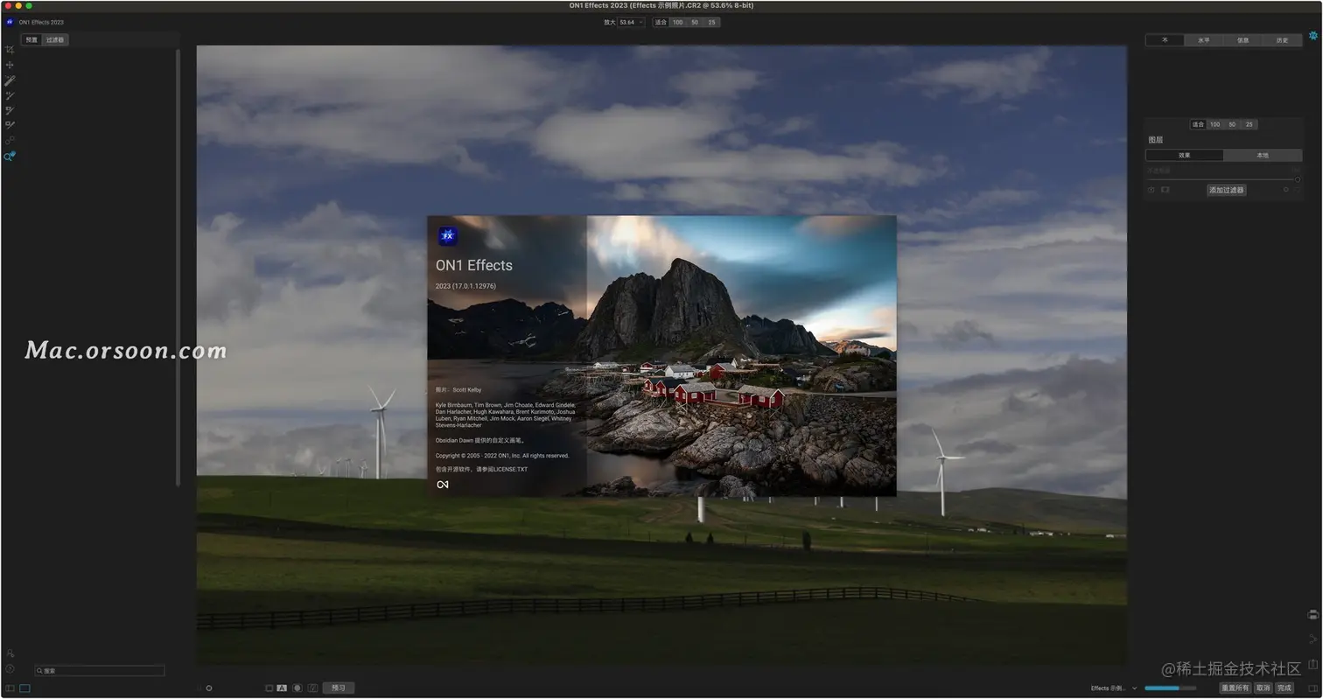
Task: Set zoom to 100 in top toolbar
Action: 678,22
